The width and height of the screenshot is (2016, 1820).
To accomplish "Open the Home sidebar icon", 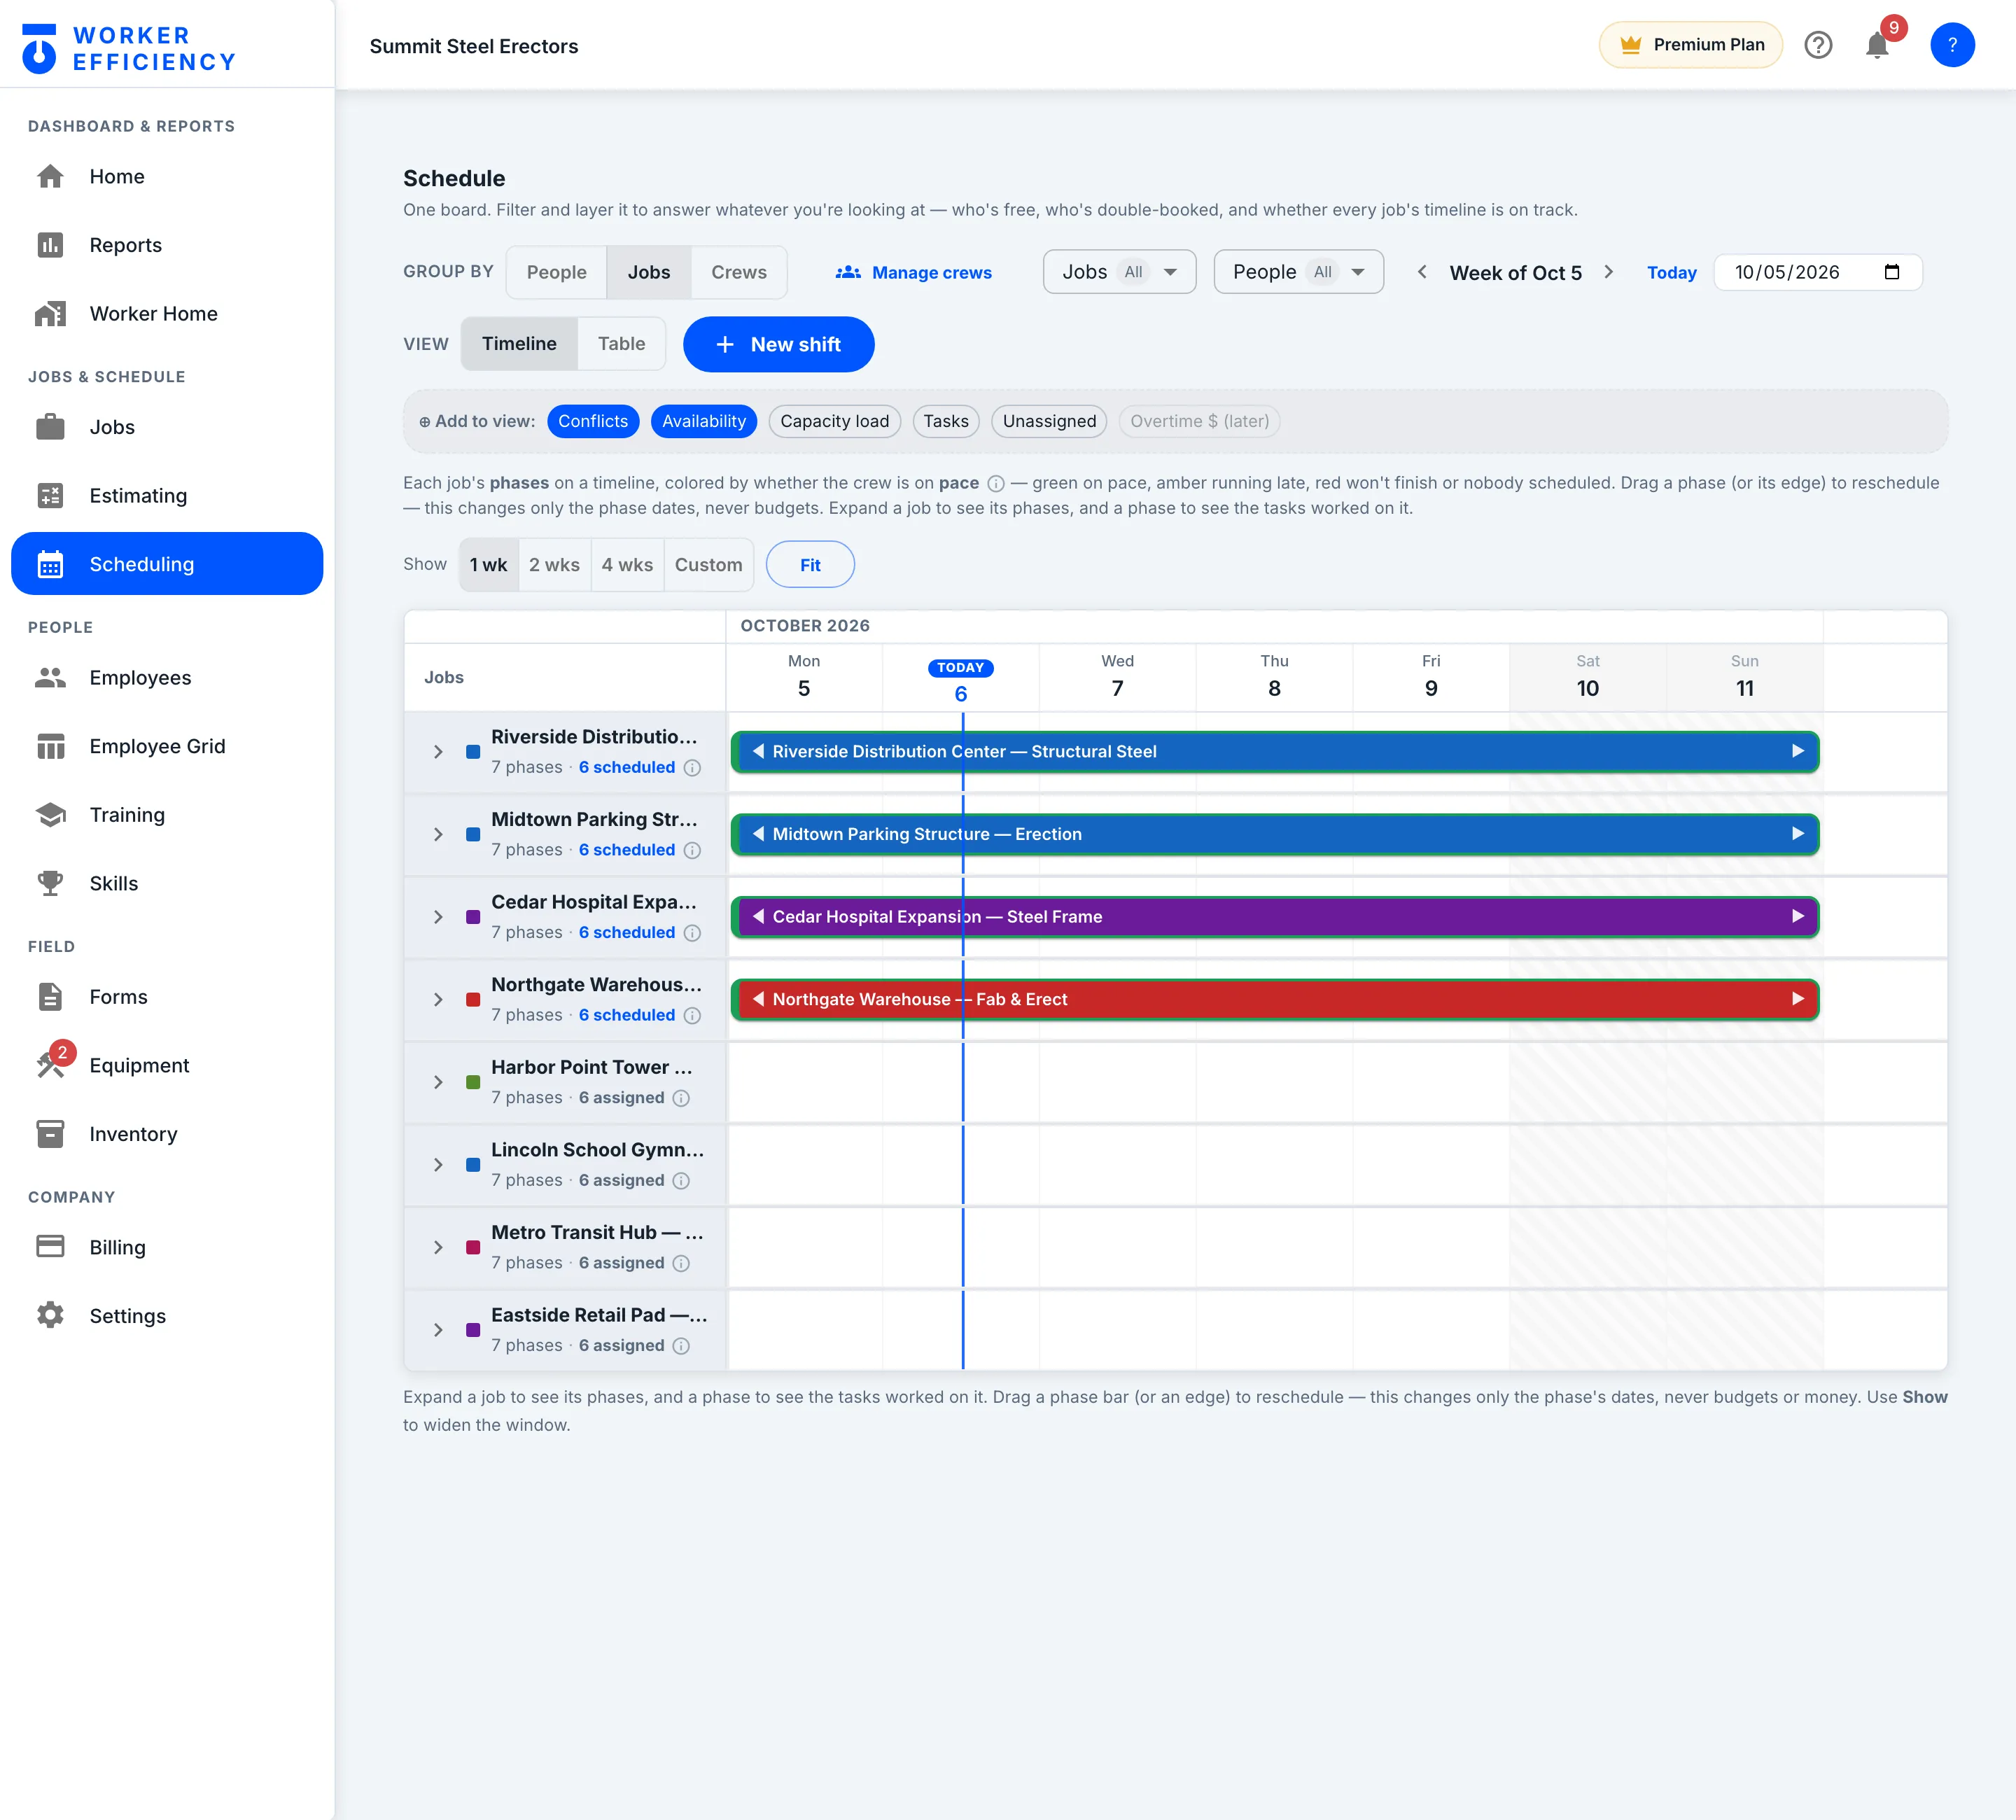I will tap(50, 176).
